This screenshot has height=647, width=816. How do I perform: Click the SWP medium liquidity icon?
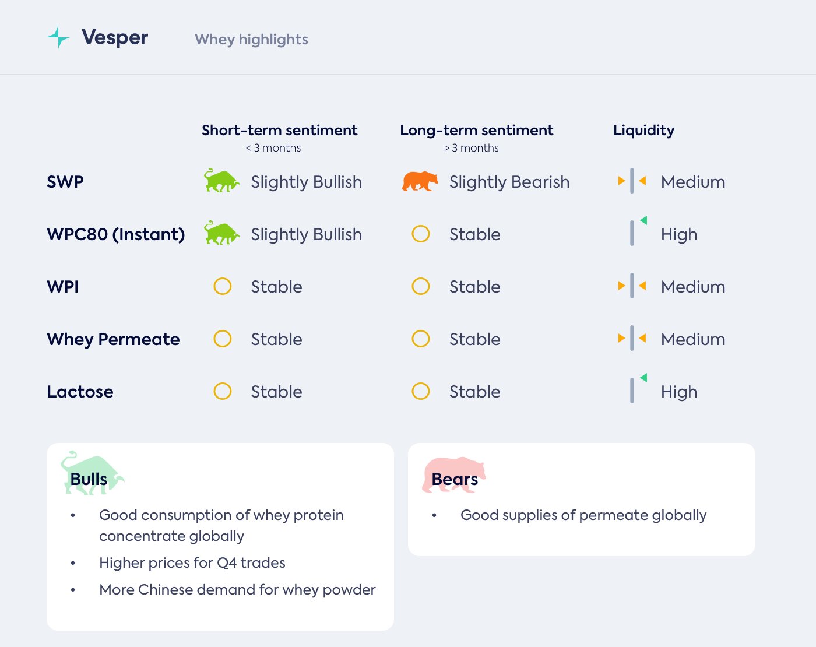(x=632, y=181)
